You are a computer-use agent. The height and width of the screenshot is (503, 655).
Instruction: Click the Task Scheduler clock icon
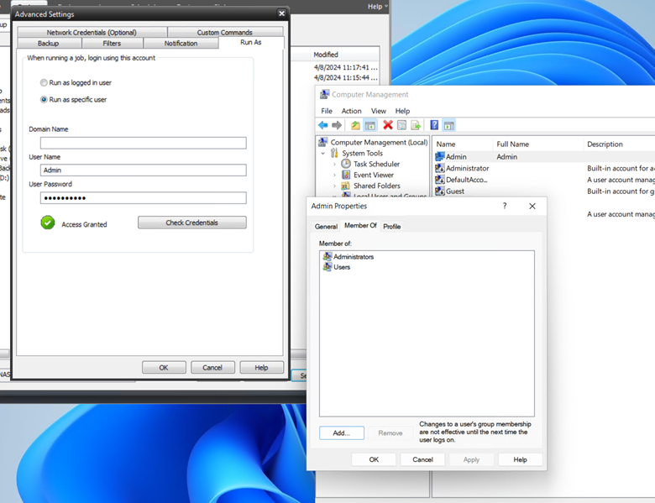pos(345,164)
